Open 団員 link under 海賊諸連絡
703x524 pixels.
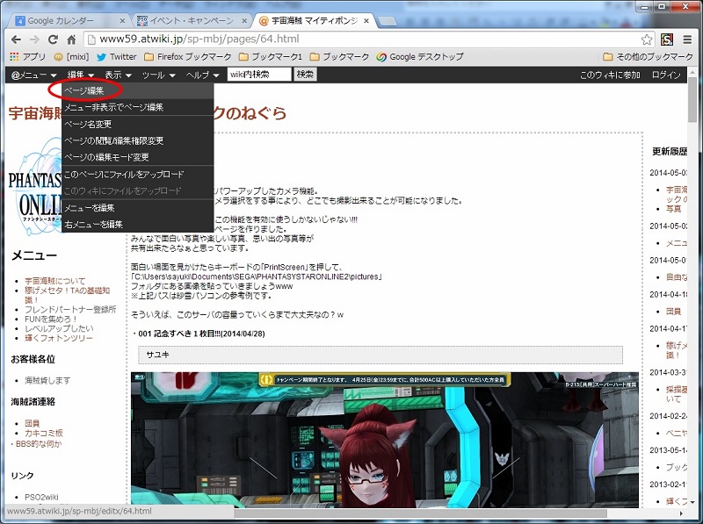[33, 423]
